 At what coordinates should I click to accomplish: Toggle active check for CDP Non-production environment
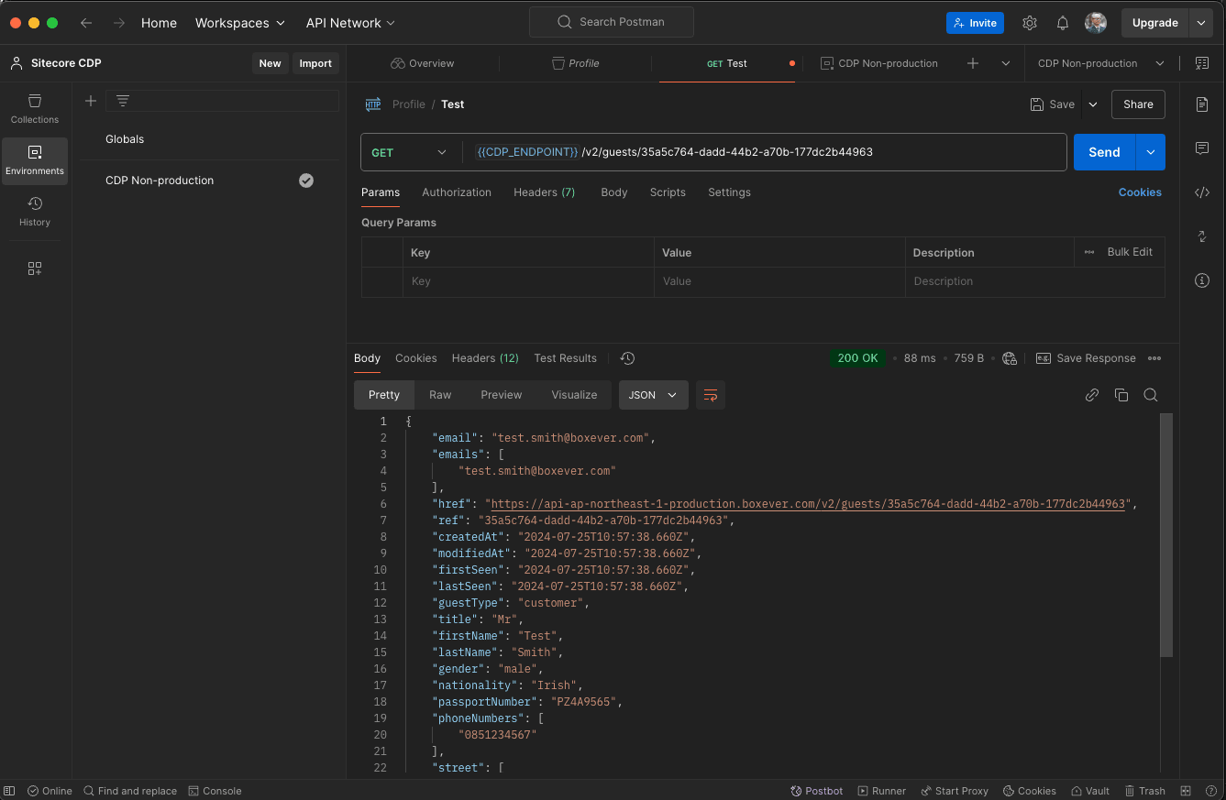306,181
